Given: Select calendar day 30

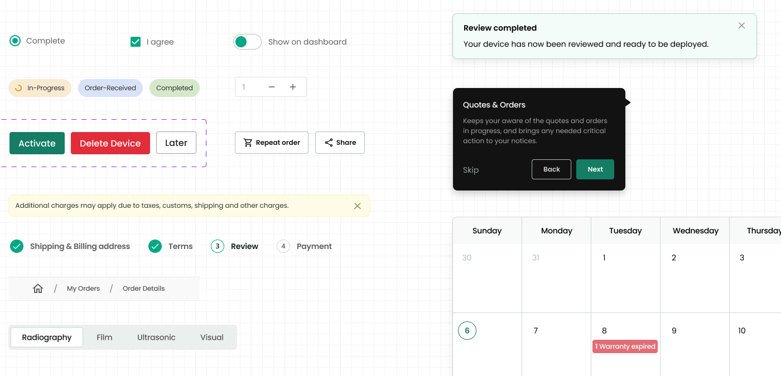Looking at the screenshot, I should [467, 258].
